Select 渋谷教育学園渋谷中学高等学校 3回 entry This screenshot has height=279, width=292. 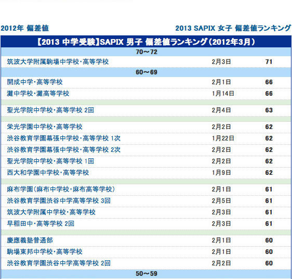(x=59, y=201)
